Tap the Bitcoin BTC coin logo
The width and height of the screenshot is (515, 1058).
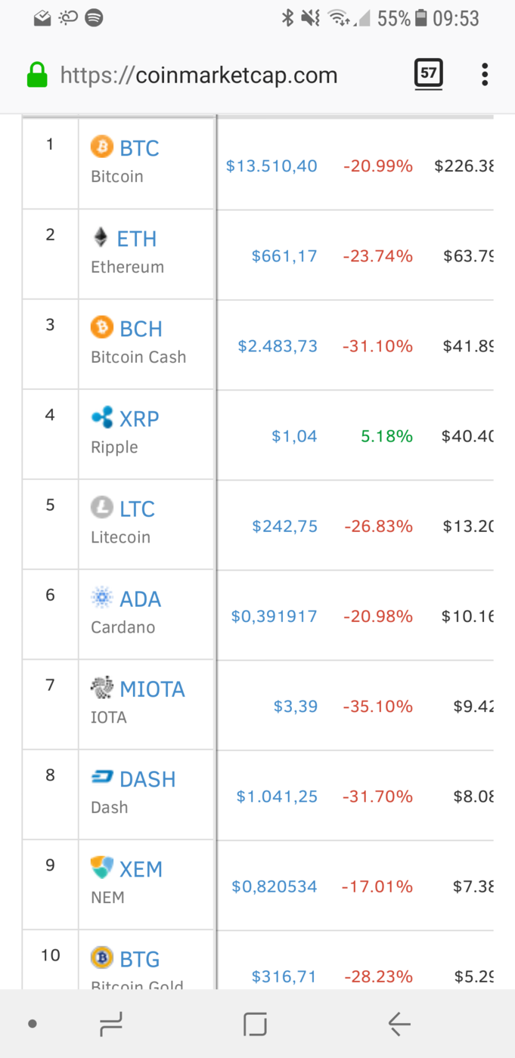[x=102, y=147]
